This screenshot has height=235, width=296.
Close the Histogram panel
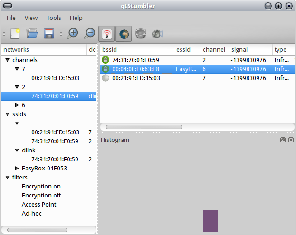pyautogui.click(x=291, y=140)
